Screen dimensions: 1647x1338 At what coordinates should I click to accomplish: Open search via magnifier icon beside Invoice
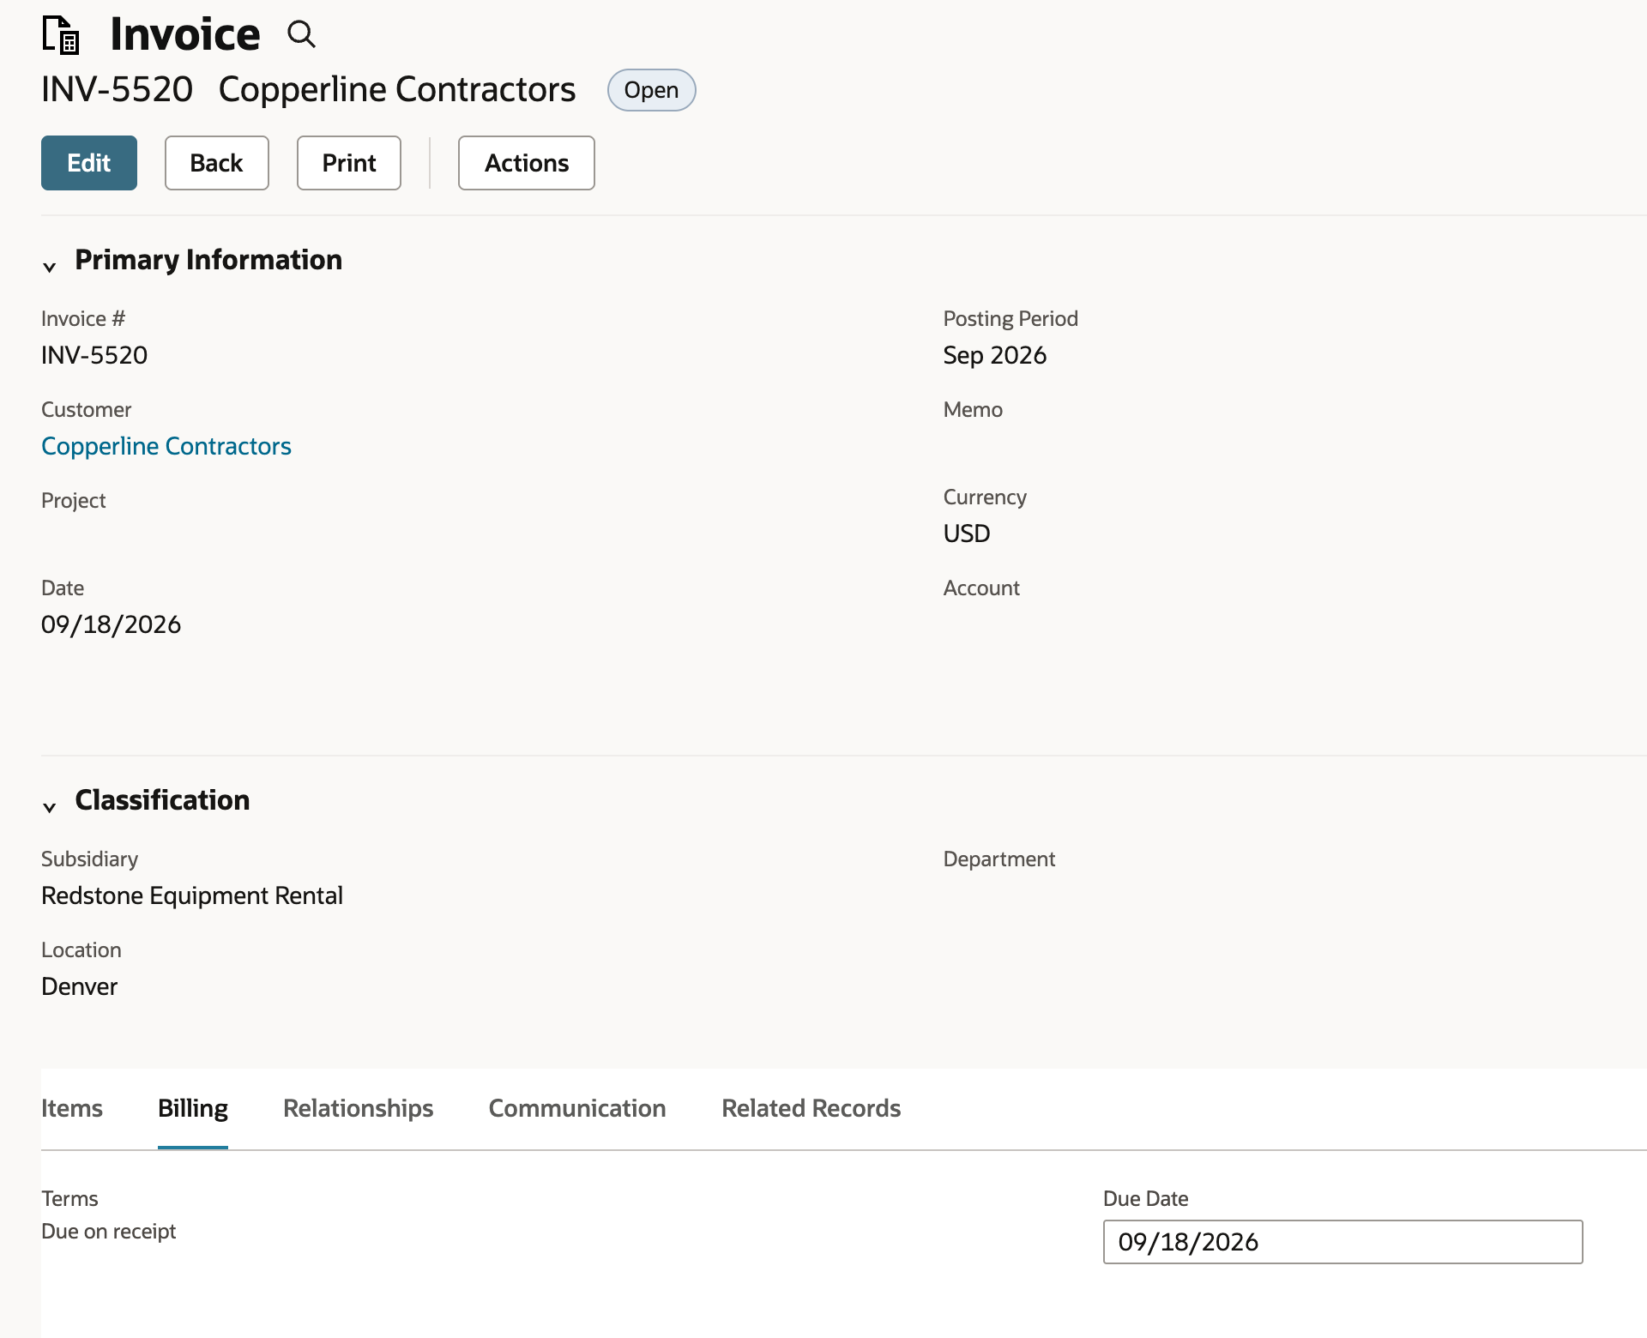(x=301, y=34)
